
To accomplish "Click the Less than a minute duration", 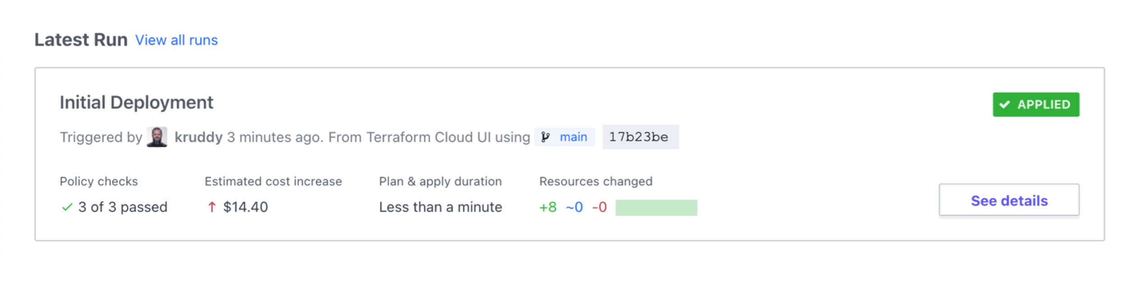I will (440, 207).
